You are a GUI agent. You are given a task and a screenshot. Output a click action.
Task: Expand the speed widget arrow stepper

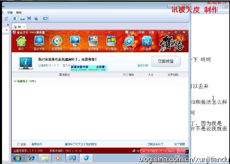tap(187, 151)
